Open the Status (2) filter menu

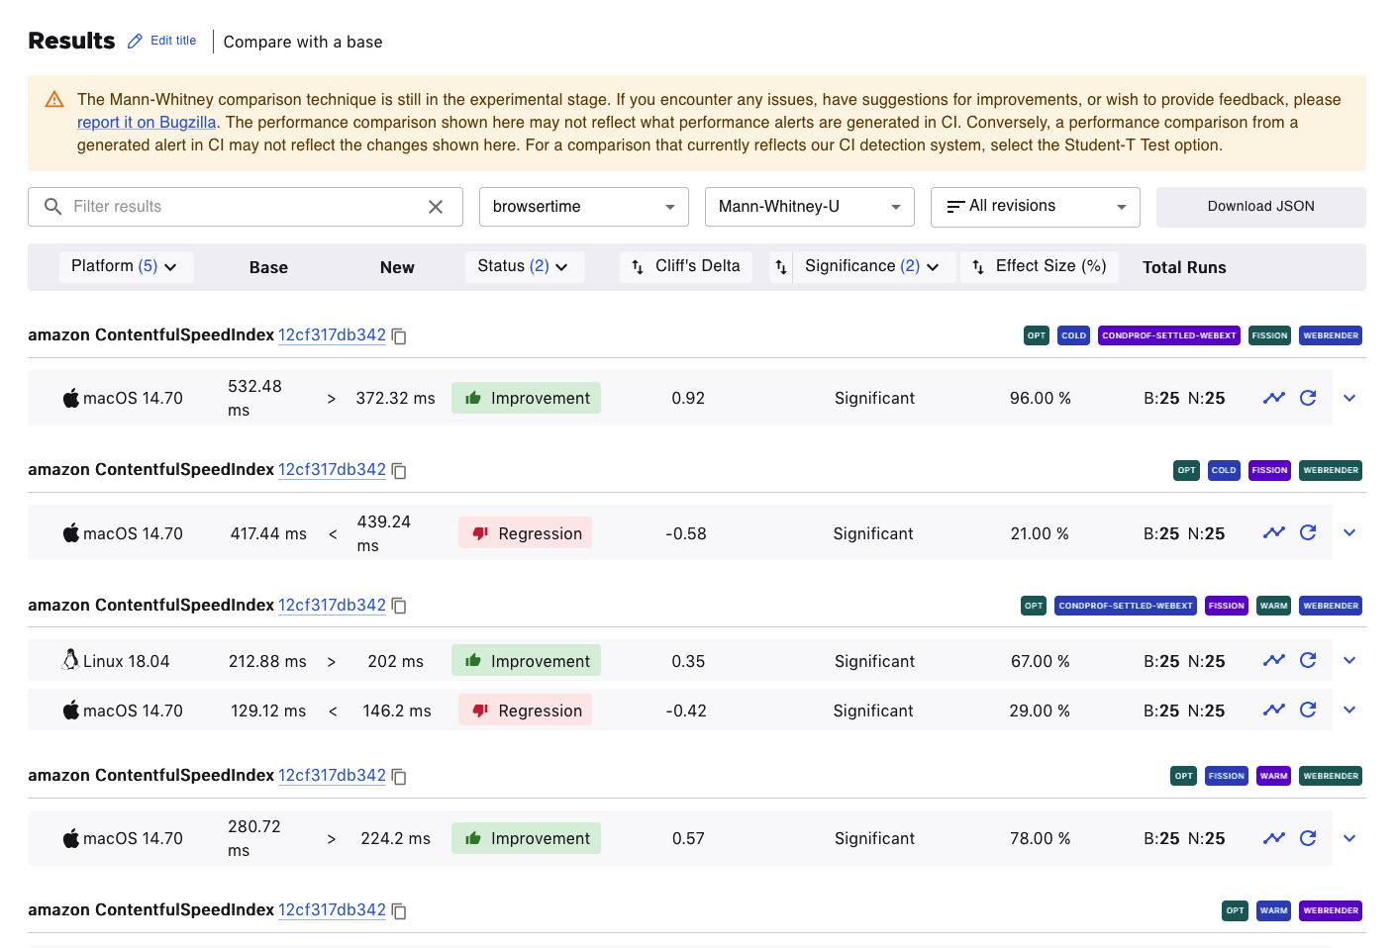[524, 266]
